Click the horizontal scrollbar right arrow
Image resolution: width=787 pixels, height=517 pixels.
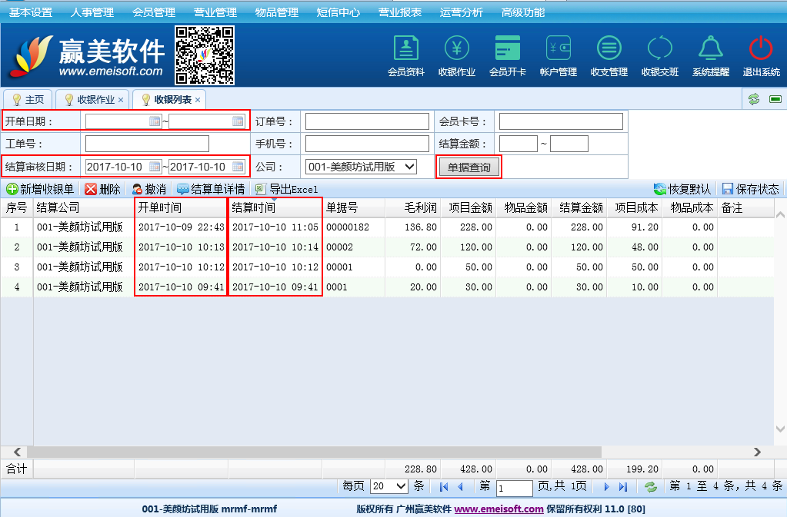point(757,452)
